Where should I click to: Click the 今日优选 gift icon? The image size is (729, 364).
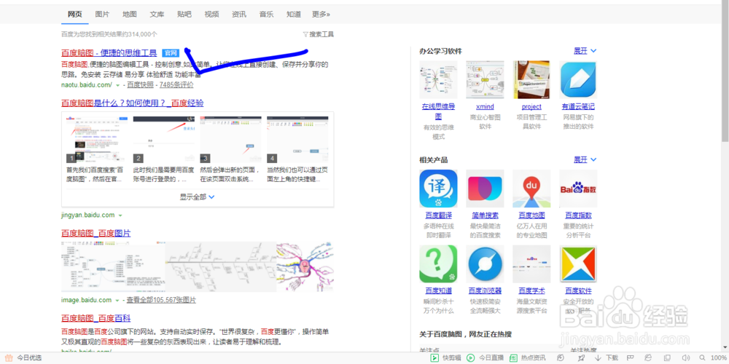8,357
